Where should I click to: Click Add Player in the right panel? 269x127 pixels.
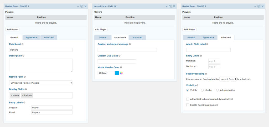tap(189, 30)
